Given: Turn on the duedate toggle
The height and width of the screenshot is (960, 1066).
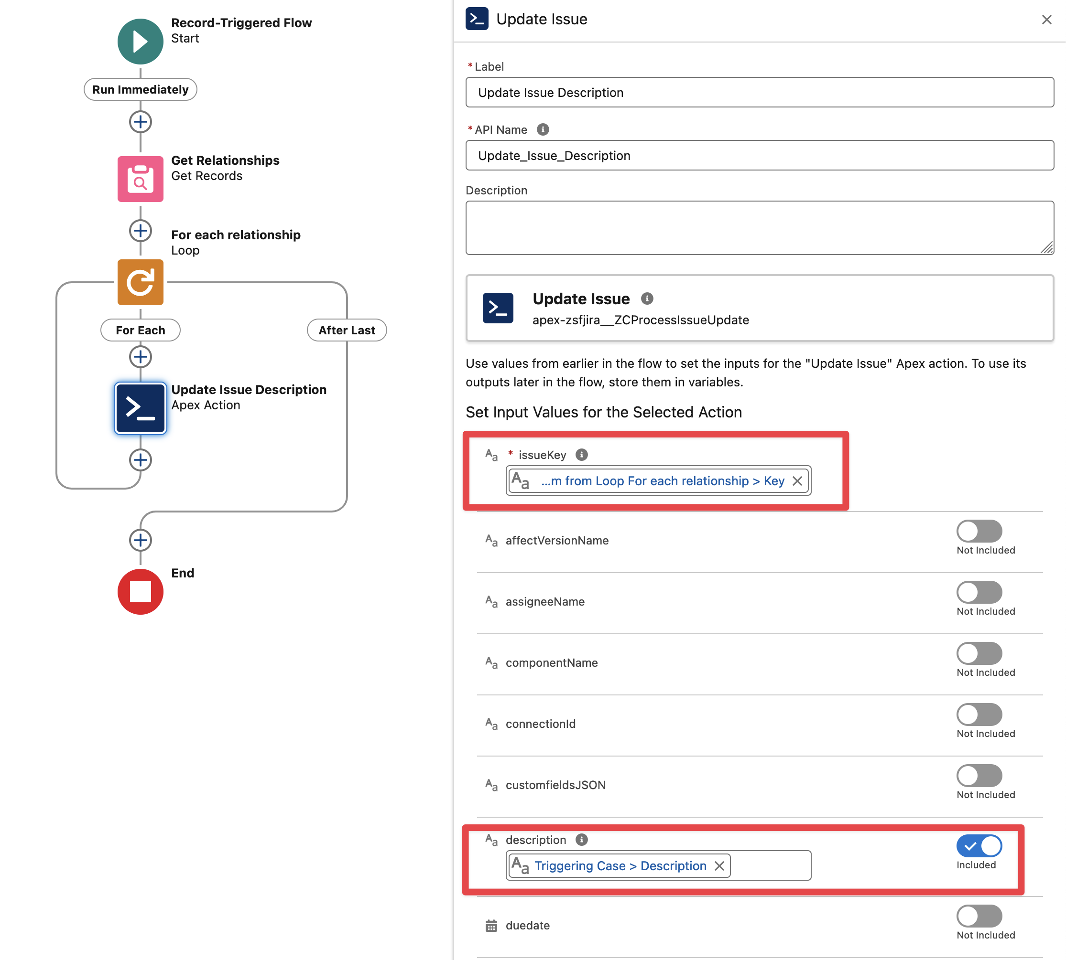Looking at the screenshot, I should click(x=979, y=916).
